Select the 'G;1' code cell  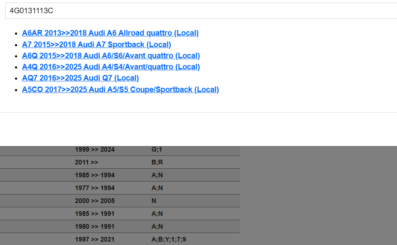coord(157,149)
